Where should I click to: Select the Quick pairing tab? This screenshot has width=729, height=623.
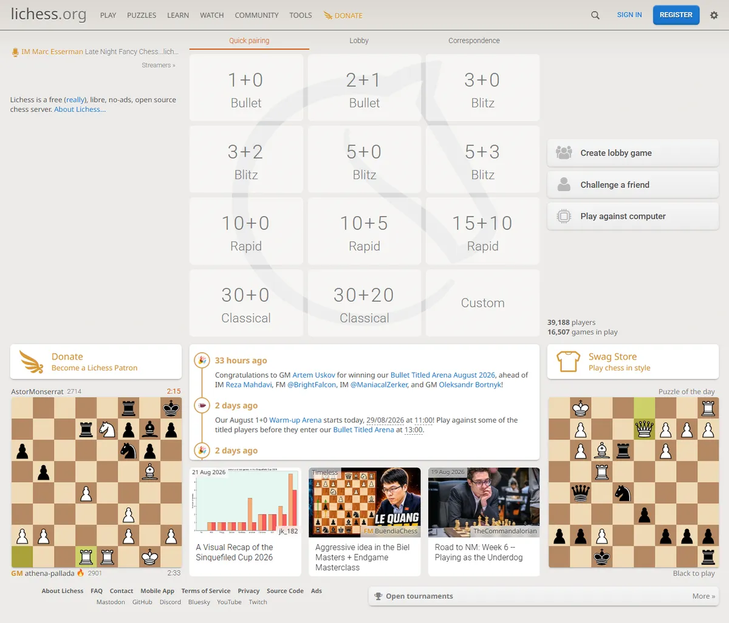[x=249, y=41]
